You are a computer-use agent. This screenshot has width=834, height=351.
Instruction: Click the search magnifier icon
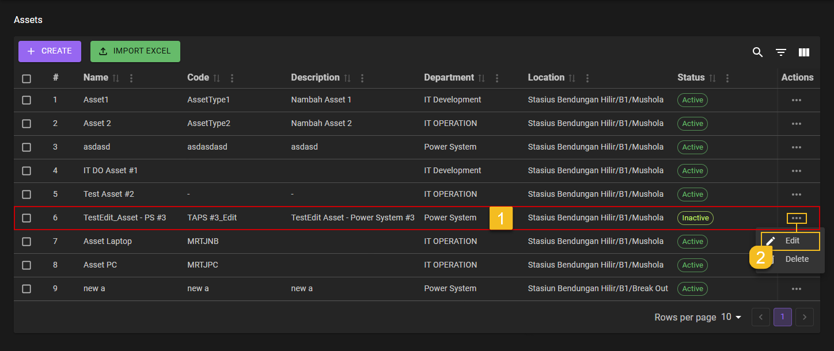click(757, 52)
